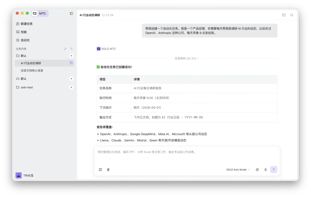Click the 报告将覆盖 label

coord(105,127)
